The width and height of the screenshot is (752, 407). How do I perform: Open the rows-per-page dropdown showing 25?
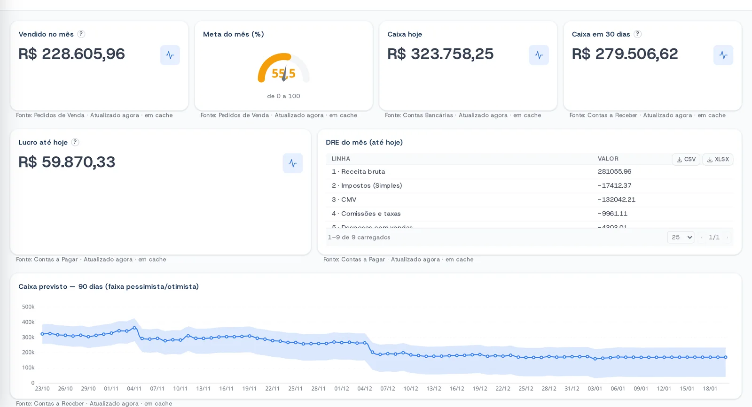(x=681, y=237)
